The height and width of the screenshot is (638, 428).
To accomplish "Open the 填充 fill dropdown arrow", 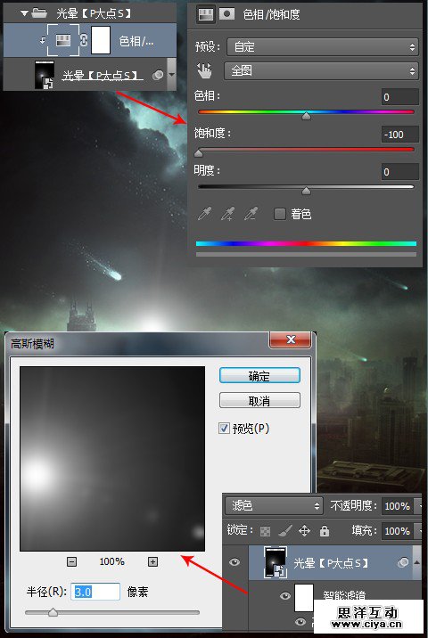I will (x=417, y=531).
